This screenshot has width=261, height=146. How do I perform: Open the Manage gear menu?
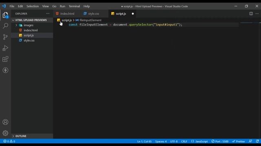pos(5,133)
